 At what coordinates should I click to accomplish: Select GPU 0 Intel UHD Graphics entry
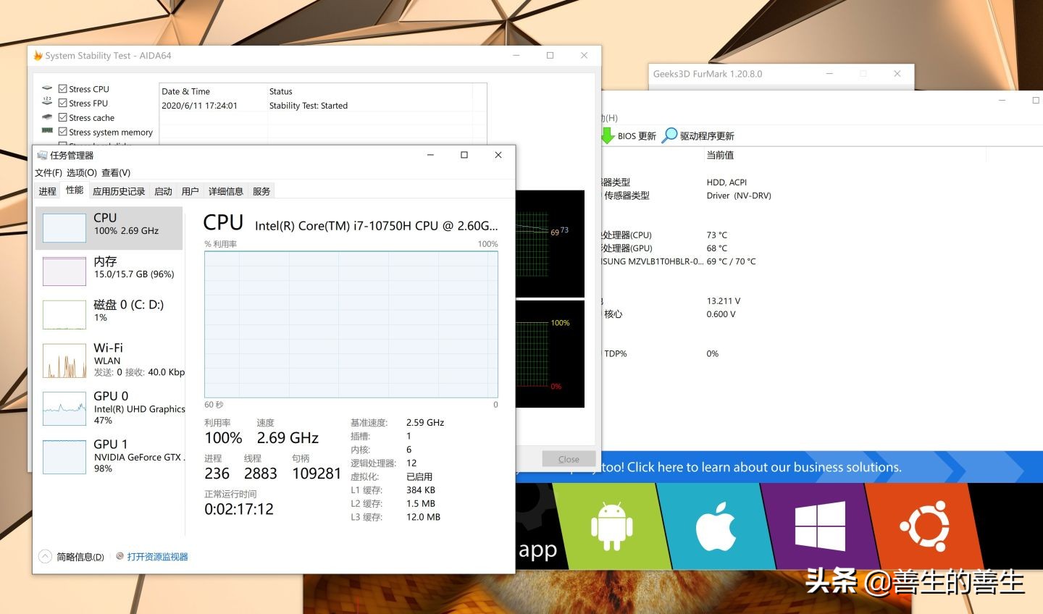(x=109, y=408)
